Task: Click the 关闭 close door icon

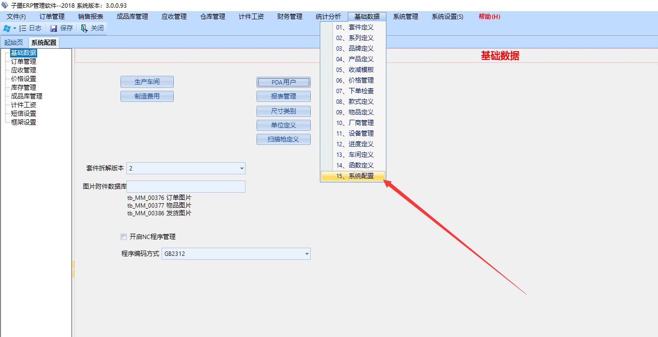Action: 84,28
